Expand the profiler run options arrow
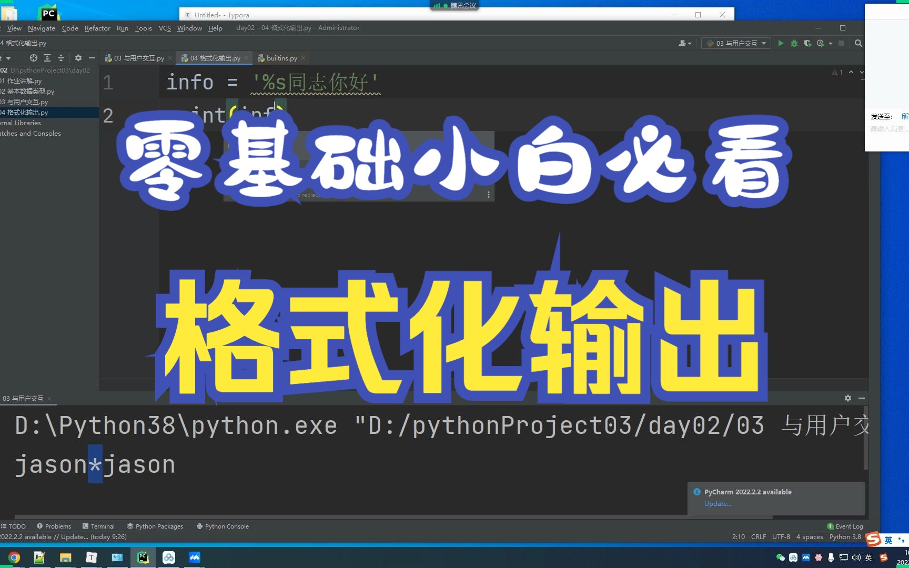The height and width of the screenshot is (568, 909). pos(831,44)
